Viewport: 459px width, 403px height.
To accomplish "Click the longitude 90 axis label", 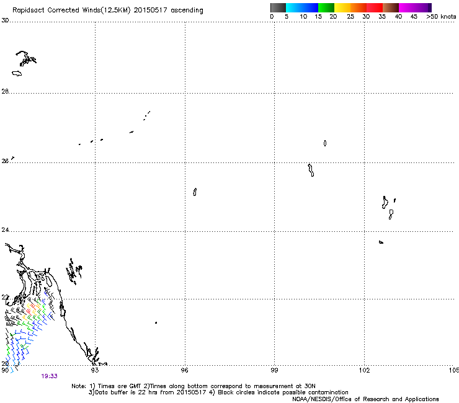I will [x=5, y=370].
